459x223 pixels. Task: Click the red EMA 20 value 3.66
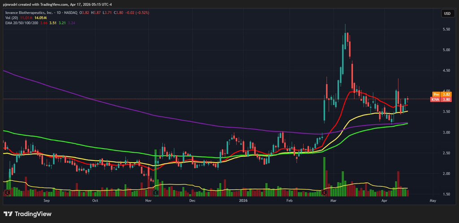44,23
